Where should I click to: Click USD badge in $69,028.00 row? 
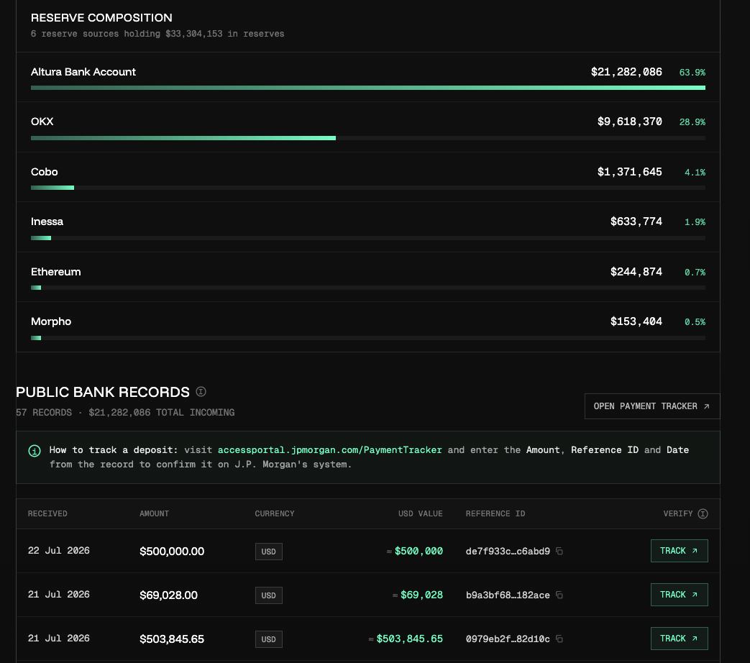pyautogui.click(x=269, y=595)
